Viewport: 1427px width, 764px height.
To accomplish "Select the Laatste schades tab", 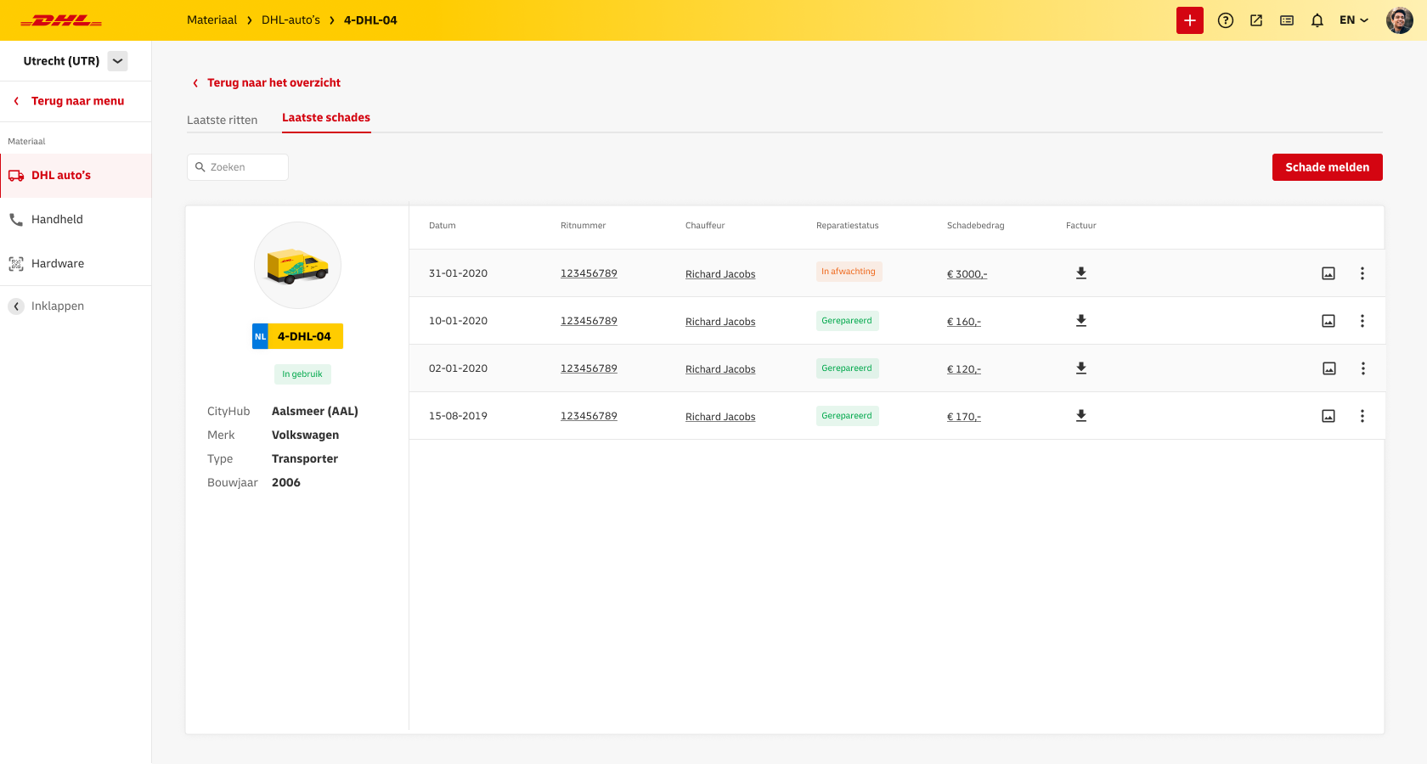I will [326, 118].
